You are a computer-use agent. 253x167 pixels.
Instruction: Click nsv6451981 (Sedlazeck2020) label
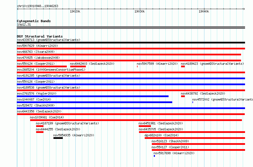[x=161, y=123]
